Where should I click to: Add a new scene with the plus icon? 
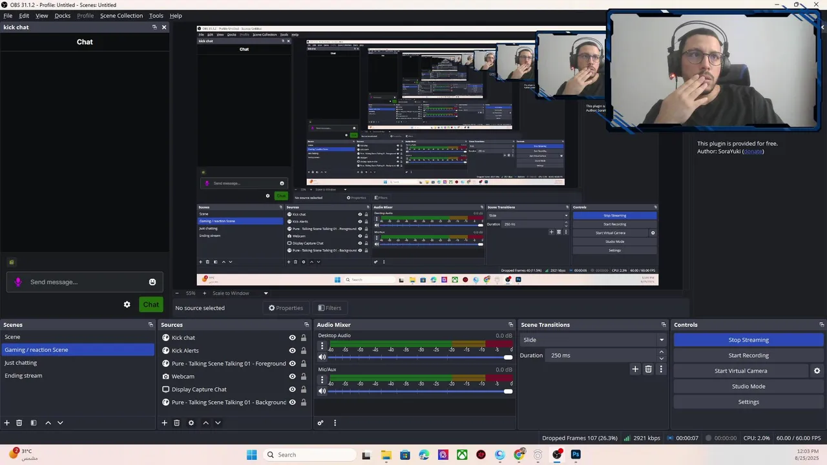(x=7, y=423)
